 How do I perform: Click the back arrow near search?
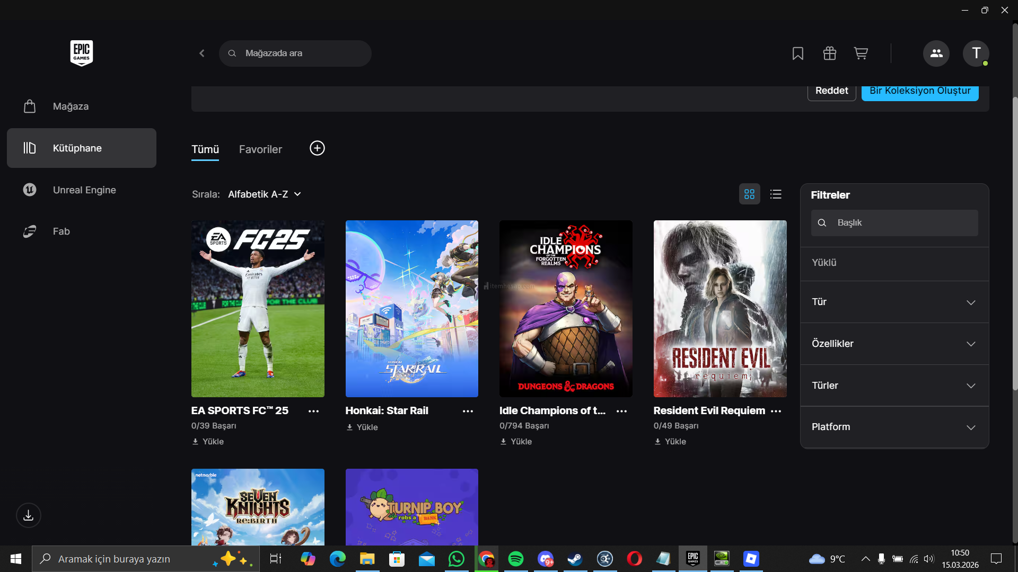202,53
